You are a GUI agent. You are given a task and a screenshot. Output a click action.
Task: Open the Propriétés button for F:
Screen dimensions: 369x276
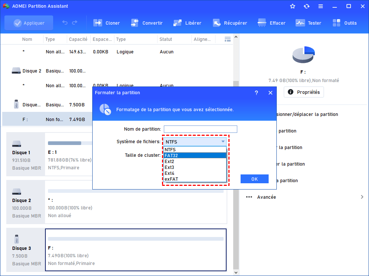click(304, 92)
